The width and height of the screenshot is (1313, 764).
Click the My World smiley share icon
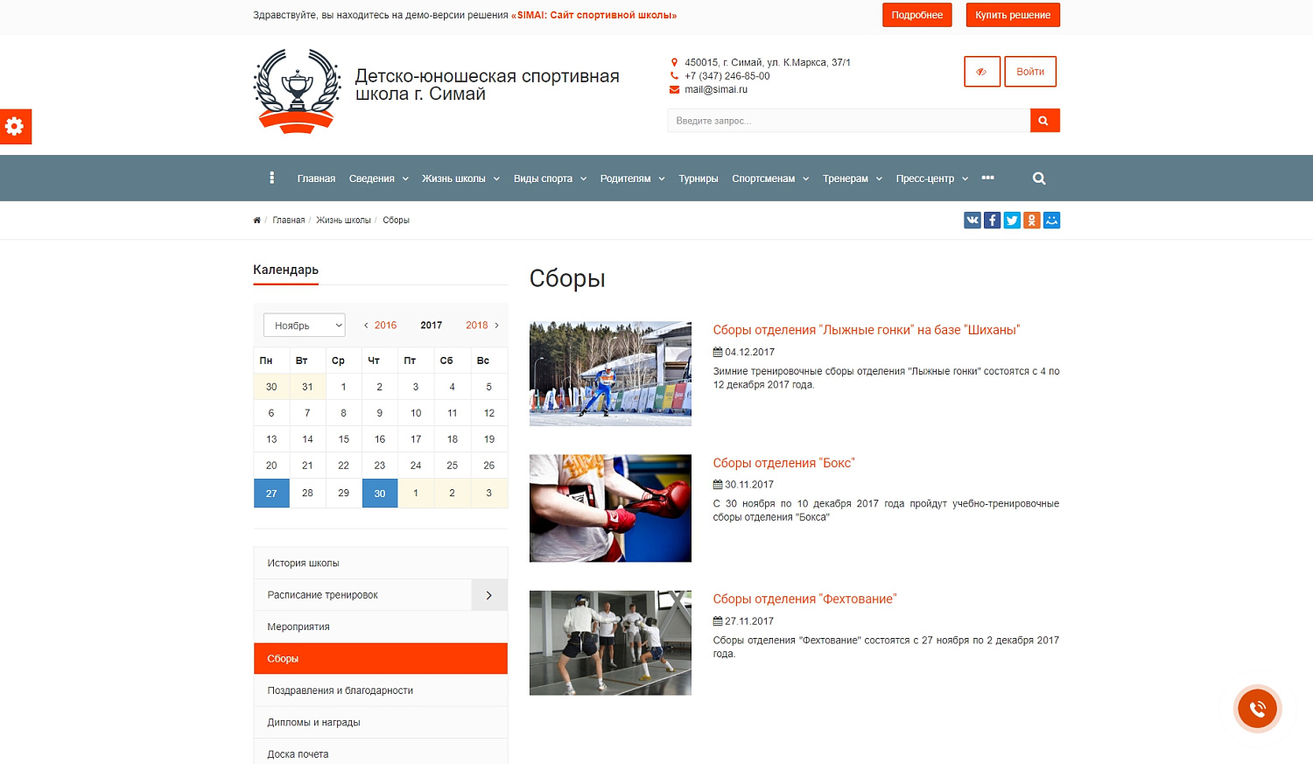click(1051, 220)
